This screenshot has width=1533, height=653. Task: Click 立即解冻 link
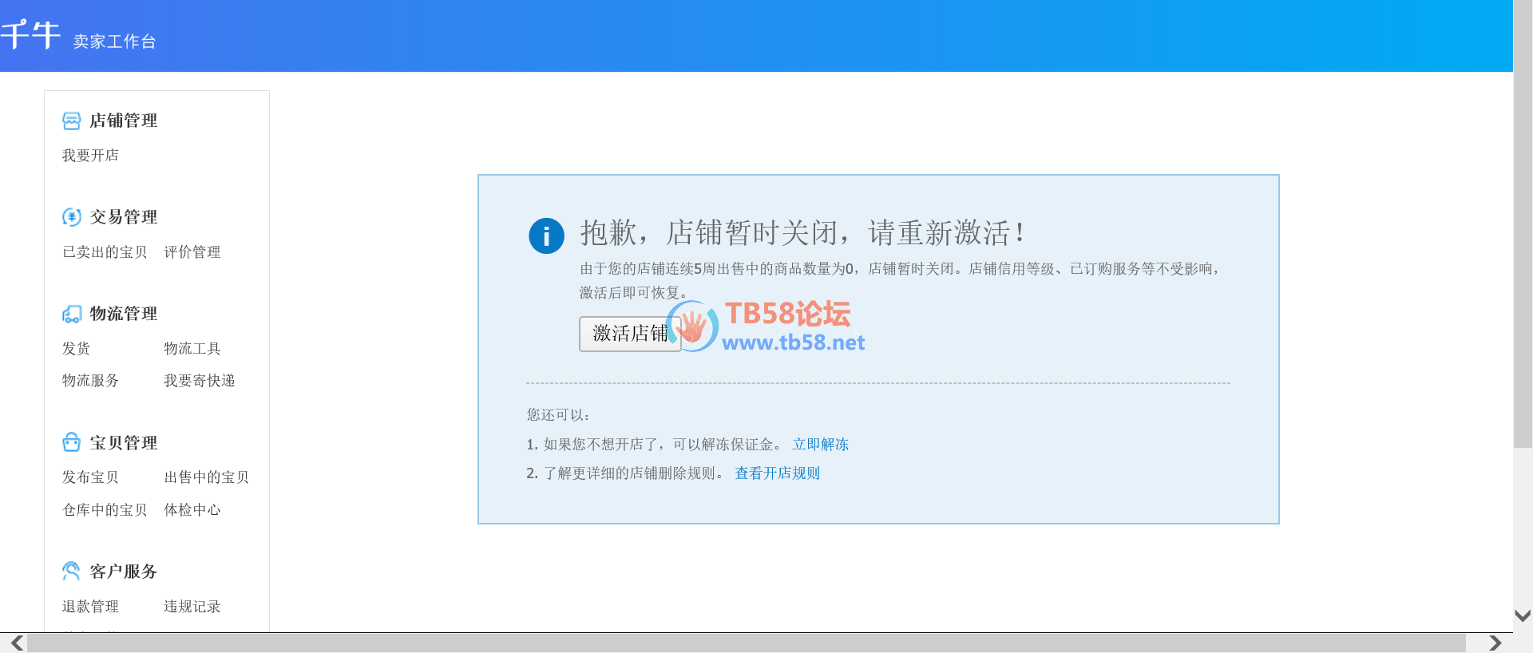click(820, 445)
